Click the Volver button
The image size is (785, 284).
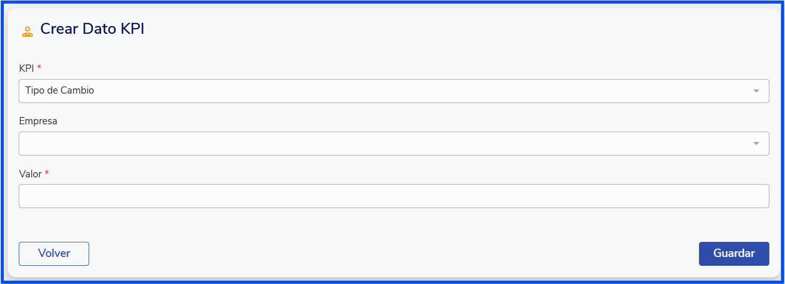(54, 254)
